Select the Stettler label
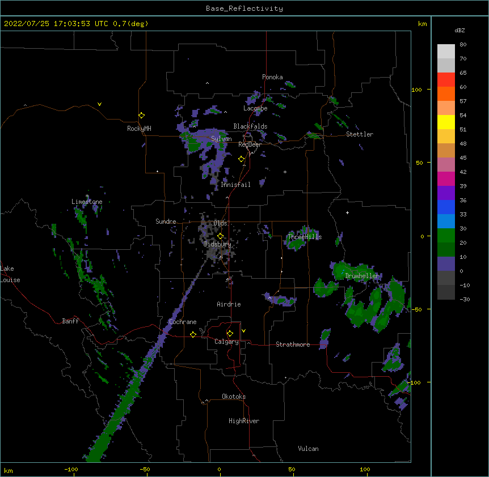 point(360,134)
